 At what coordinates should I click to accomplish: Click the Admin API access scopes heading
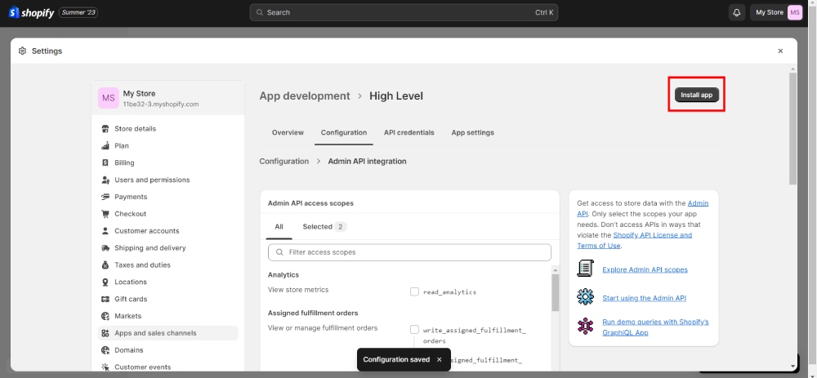pos(310,203)
